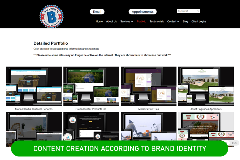Open the About Us page
240x160 pixels.
111,21
